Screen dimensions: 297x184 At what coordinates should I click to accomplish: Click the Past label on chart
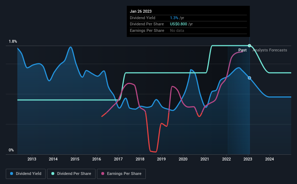point(242,50)
